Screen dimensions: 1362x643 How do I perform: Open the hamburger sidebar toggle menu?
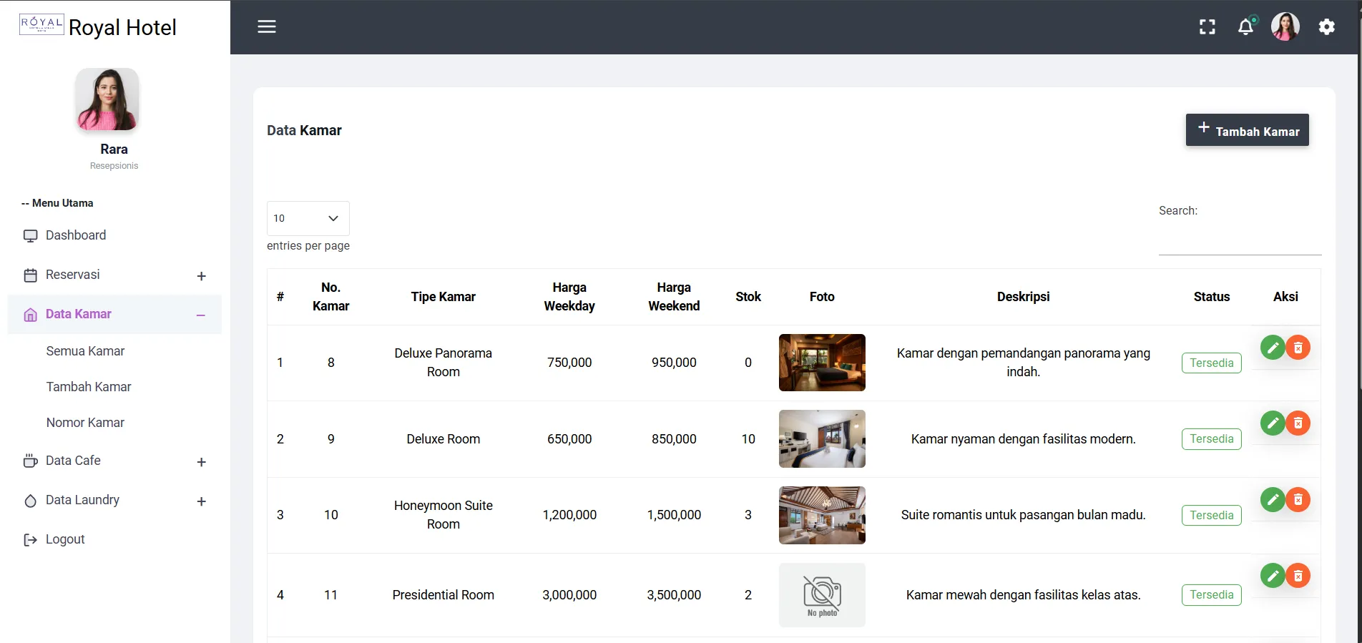click(x=267, y=26)
